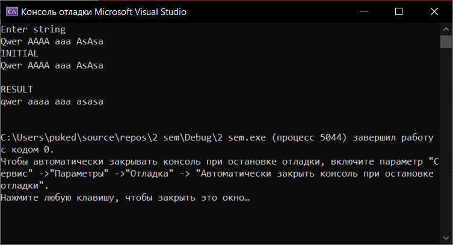
Task: Click the "Enter string" prompt line
Action: [33, 29]
